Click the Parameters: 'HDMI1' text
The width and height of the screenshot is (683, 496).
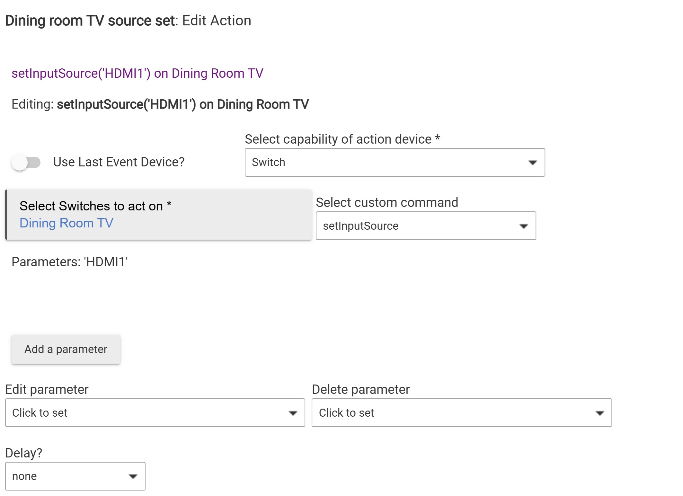(x=70, y=262)
